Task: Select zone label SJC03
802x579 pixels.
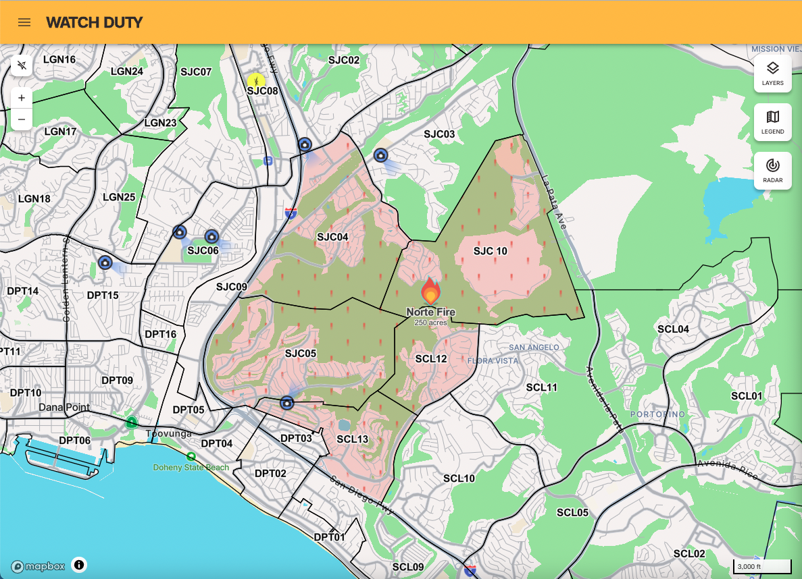Action: (439, 134)
